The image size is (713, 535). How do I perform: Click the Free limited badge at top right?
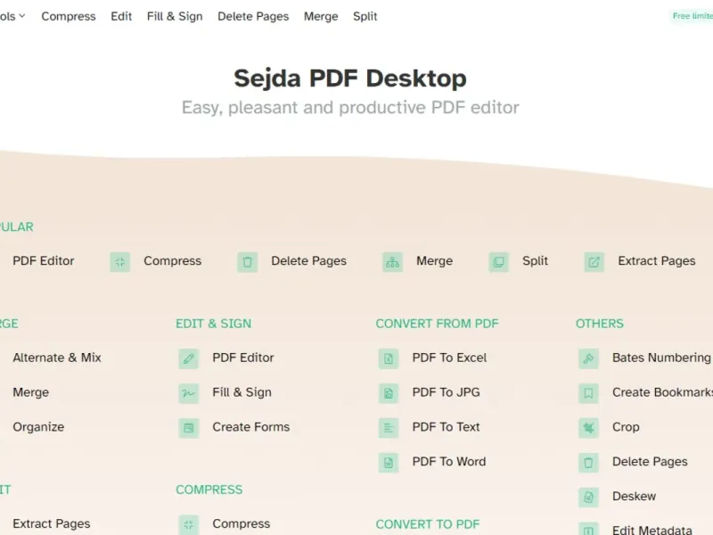pos(692,16)
